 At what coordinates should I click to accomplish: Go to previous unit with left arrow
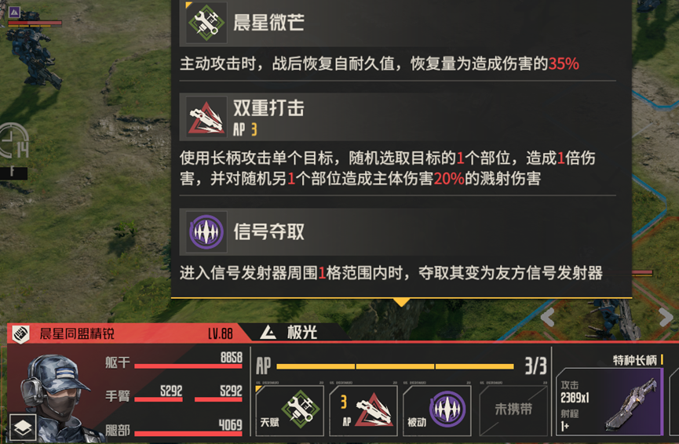coord(548,317)
